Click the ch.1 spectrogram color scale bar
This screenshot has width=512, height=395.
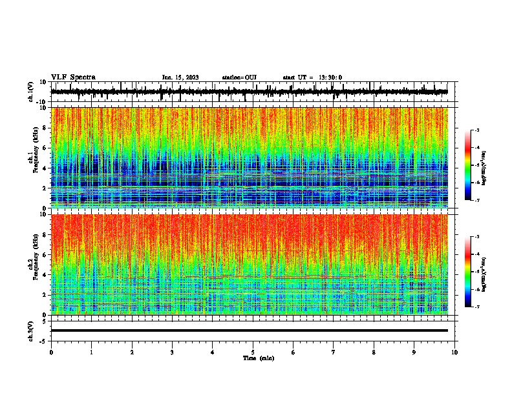tap(468, 165)
